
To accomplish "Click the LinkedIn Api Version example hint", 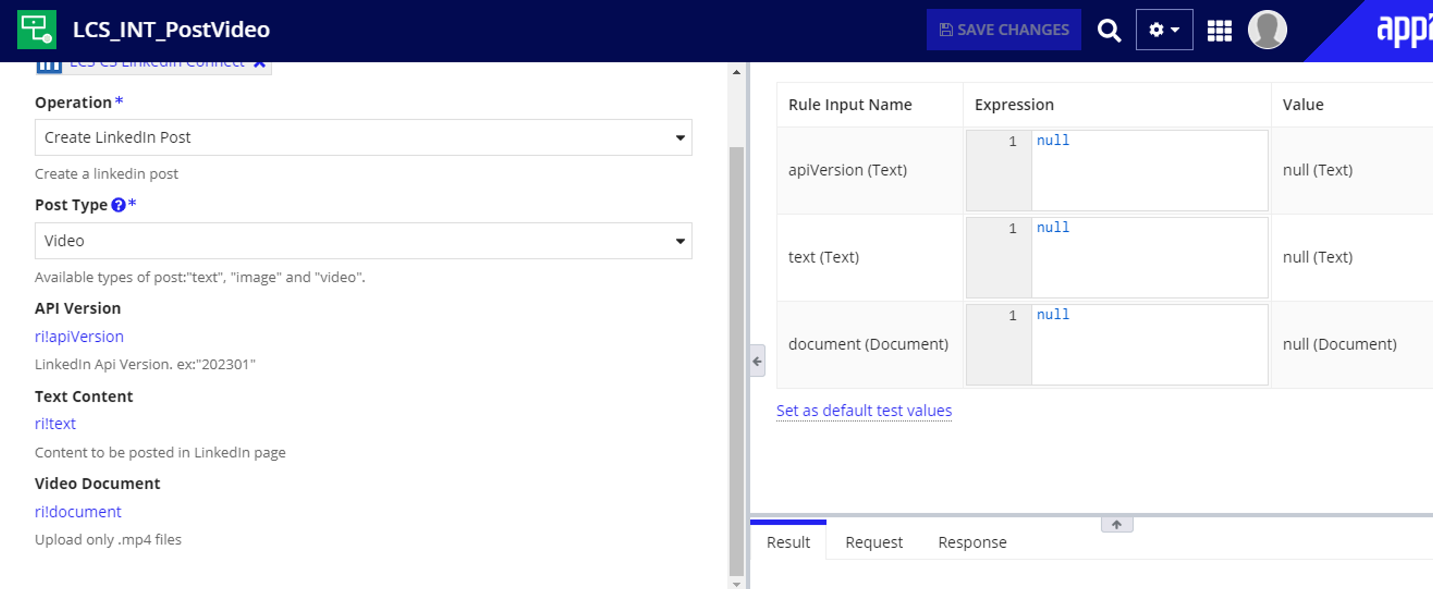I will (145, 364).
